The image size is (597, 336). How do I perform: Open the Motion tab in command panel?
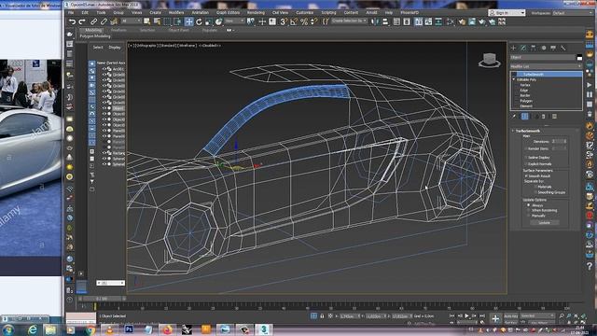(x=543, y=48)
